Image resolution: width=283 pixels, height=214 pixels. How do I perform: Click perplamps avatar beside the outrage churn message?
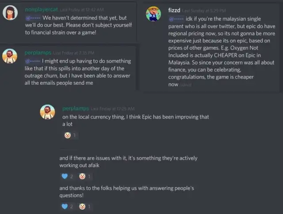(10, 56)
